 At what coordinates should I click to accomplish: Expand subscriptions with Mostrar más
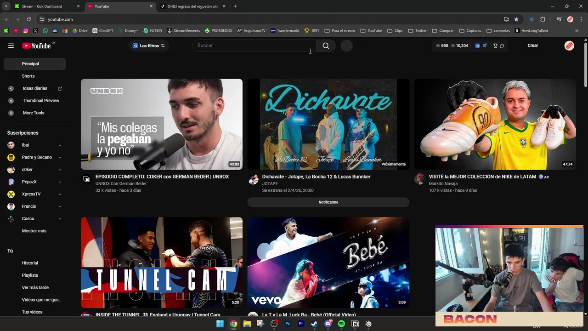34,231
